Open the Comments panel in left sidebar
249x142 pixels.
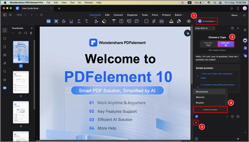tap(5, 39)
